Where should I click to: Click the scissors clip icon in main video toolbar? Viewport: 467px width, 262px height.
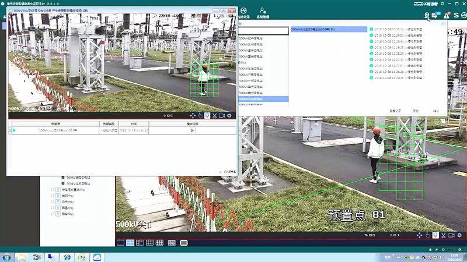click(443, 235)
